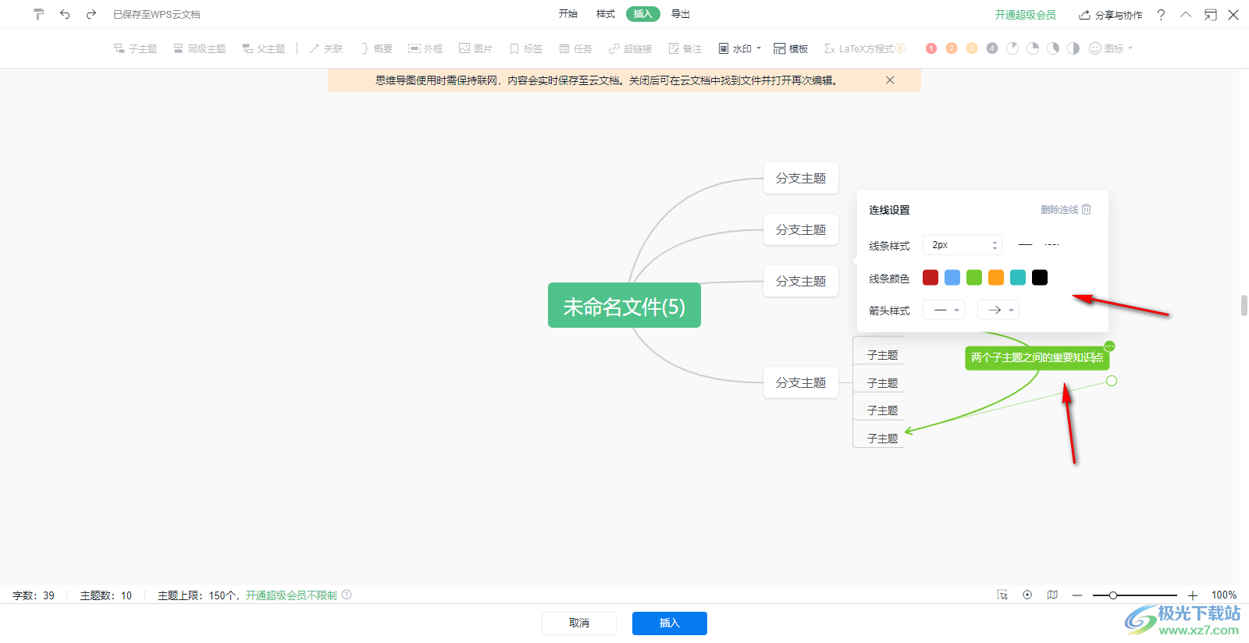Screen dimensions: 1249x643
Task: Insert a 同级主题 sibling topic
Action: (x=200, y=48)
